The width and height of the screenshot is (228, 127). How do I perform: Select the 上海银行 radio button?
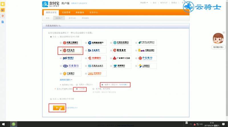point(136,66)
